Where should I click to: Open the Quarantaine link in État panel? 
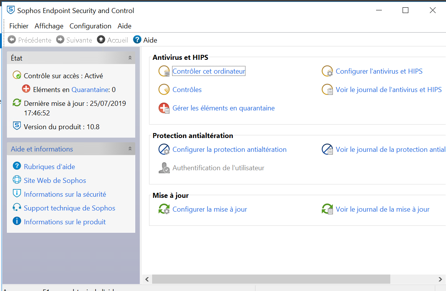(x=89, y=90)
